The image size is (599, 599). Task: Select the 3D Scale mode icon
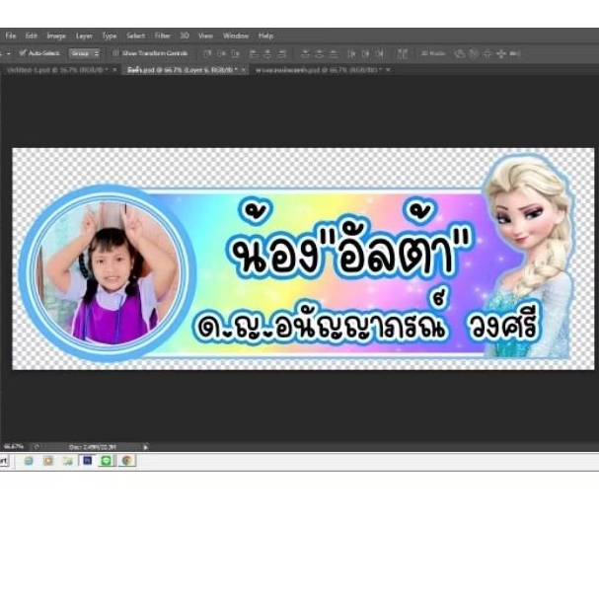tap(514, 54)
